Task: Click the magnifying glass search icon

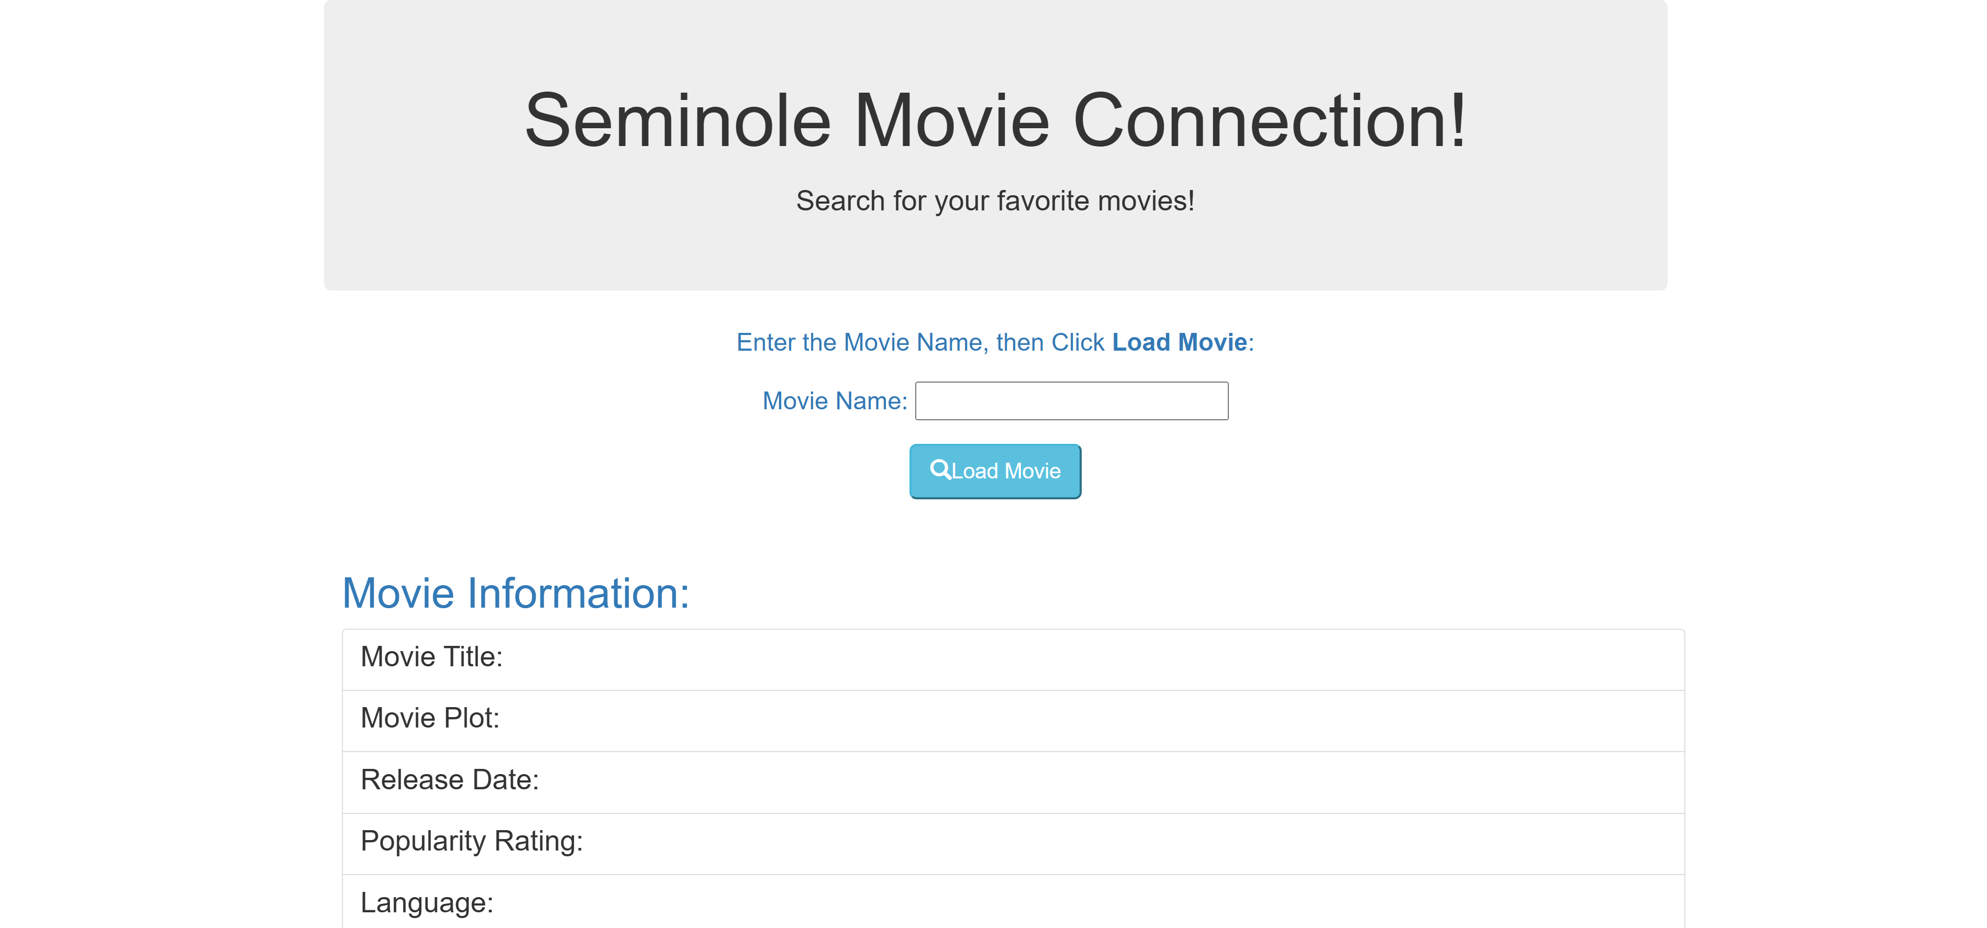Action: pos(939,469)
